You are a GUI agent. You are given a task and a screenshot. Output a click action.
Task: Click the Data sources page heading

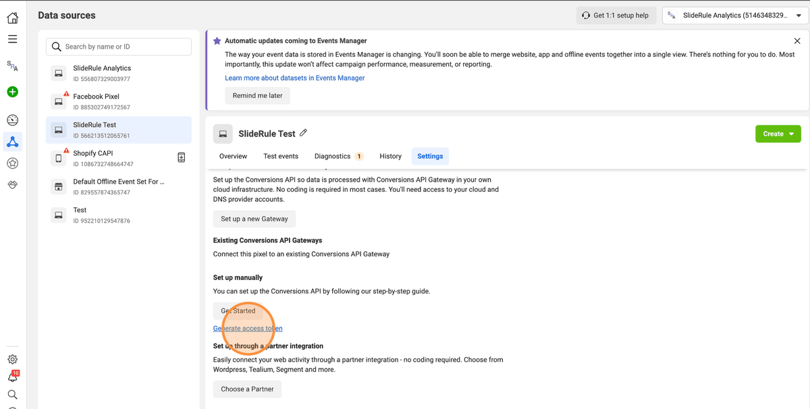pos(67,16)
